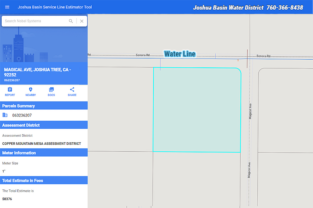Open the Docs gallery icon

pyautogui.click(x=51, y=89)
